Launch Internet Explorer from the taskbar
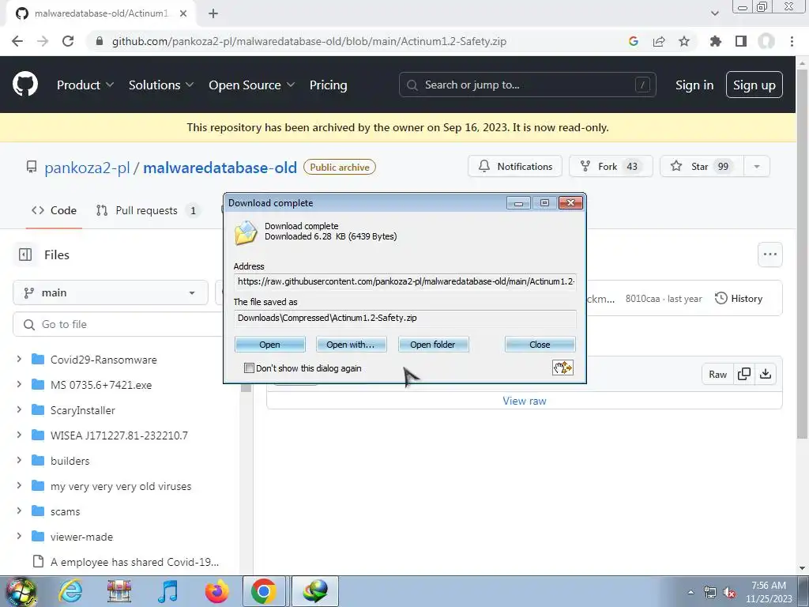Image resolution: width=809 pixels, height=607 pixels. (70, 591)
